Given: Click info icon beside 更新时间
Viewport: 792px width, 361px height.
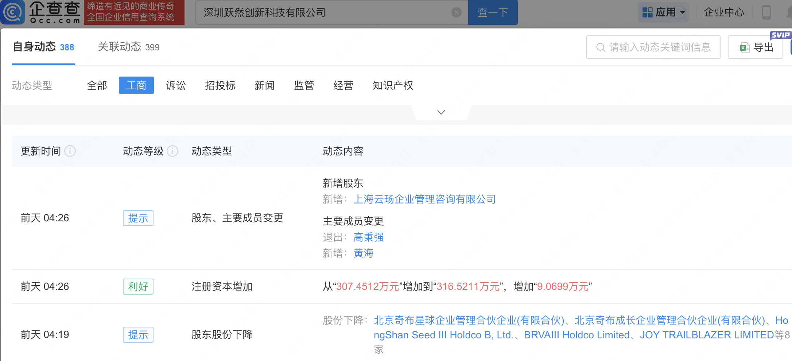Looking at the screenshot, I should (70, 151).
